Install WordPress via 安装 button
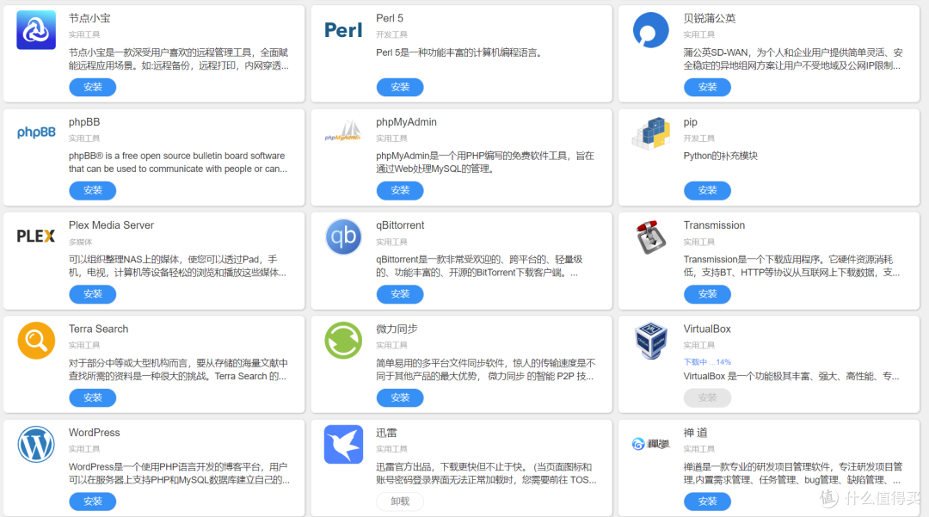 92,501
